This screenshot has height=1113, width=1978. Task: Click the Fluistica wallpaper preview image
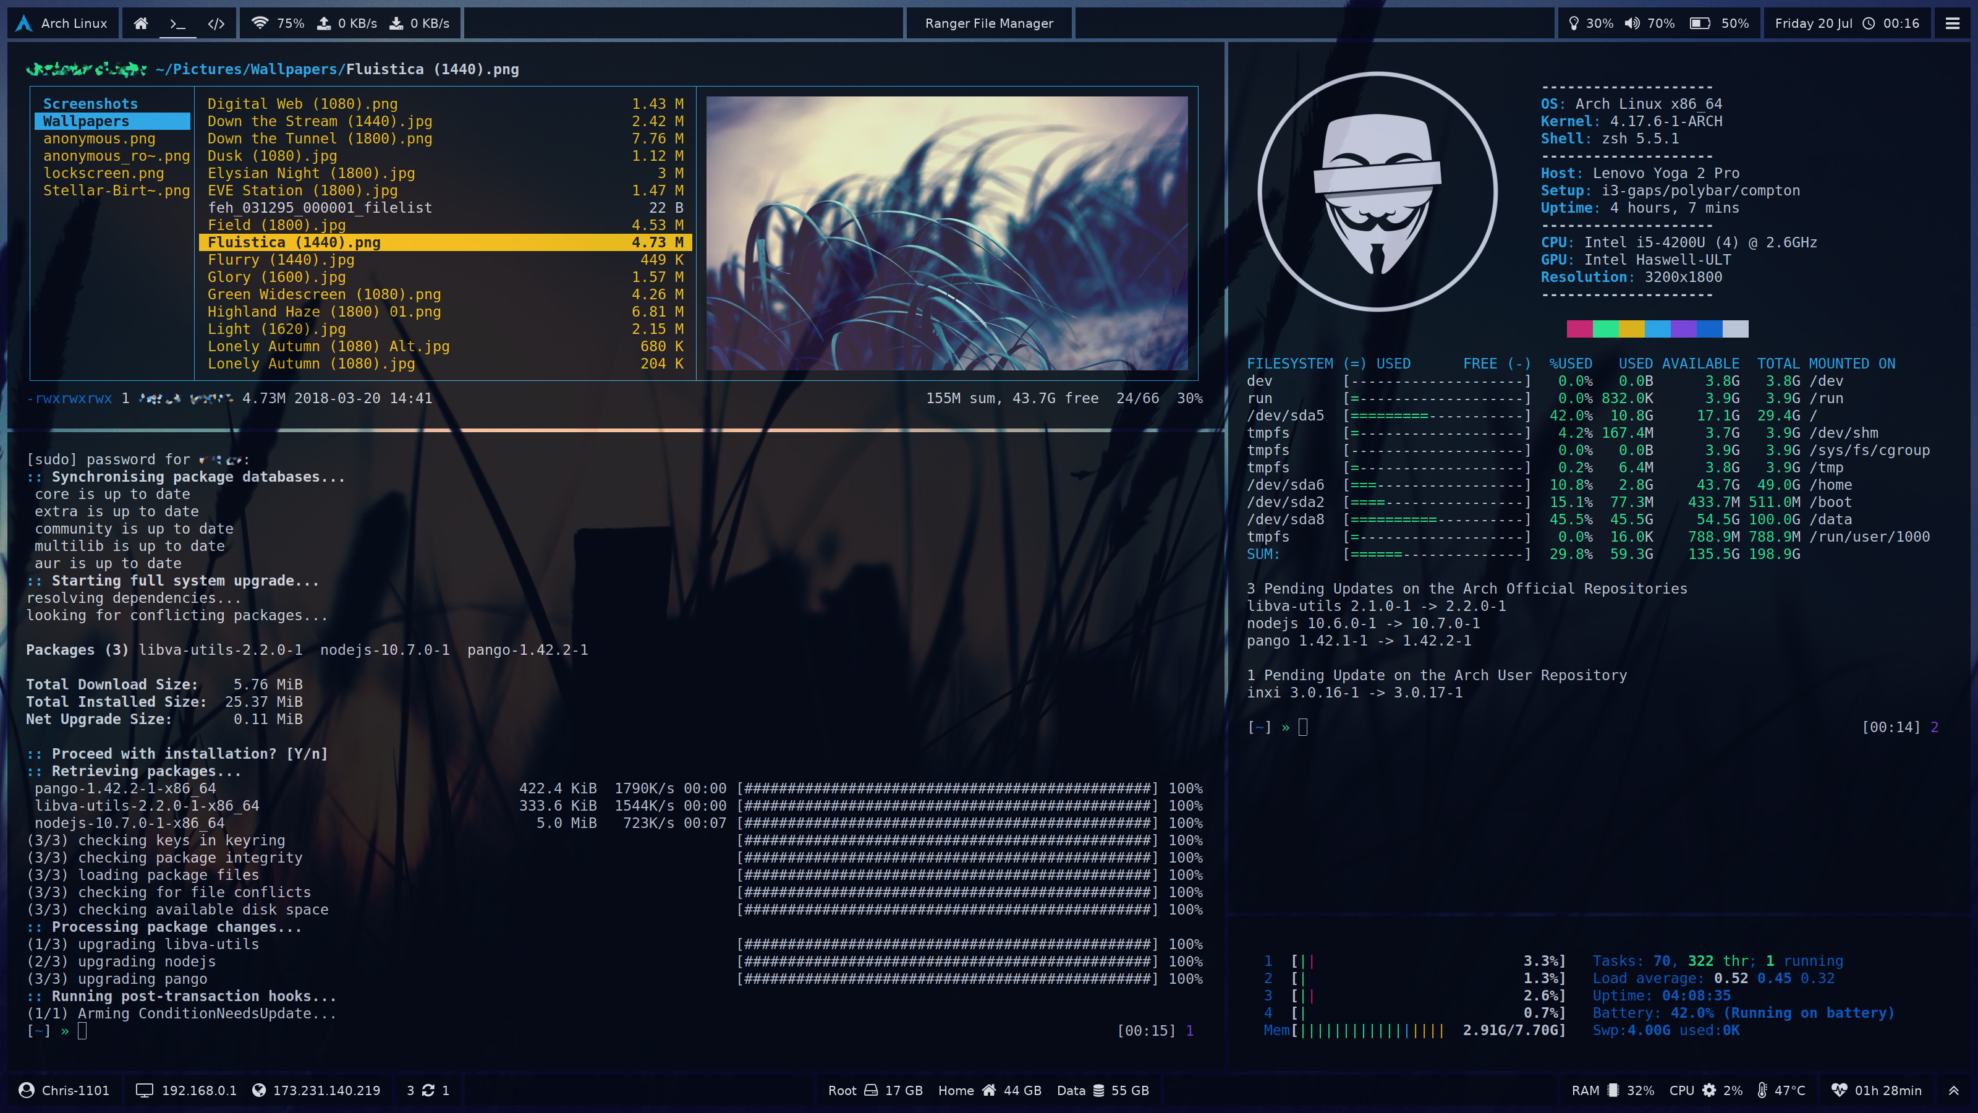(x=946, y=232)
